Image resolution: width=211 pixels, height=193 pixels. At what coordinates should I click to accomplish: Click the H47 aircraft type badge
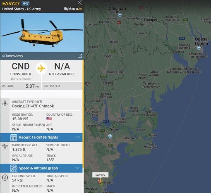pyautogui.click(x=26, y=3)
